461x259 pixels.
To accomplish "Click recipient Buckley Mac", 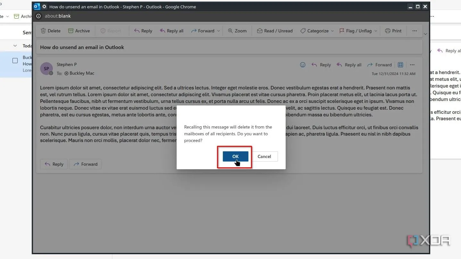I will (x=82, y=73).
